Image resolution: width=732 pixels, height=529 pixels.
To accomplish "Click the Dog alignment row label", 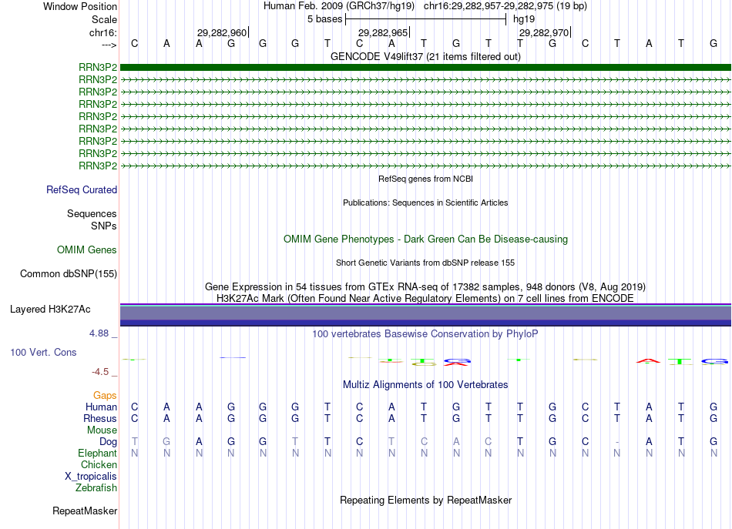I will click(x=108, y=442).
